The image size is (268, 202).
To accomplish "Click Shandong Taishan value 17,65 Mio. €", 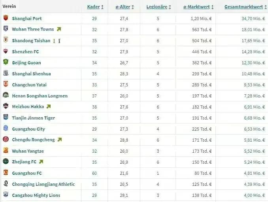I will click(x=253, y=41).
